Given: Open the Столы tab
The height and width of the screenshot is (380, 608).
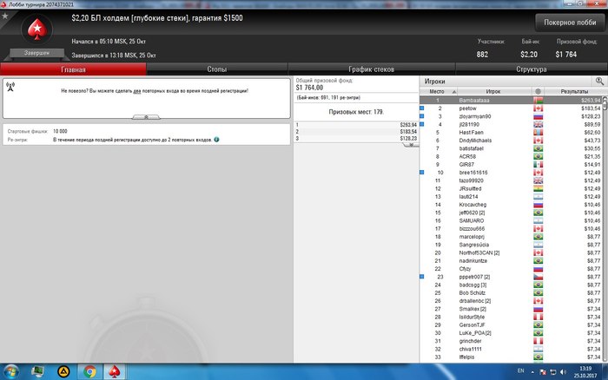Looking at the screenshot, I should click(x=217, y=69).
